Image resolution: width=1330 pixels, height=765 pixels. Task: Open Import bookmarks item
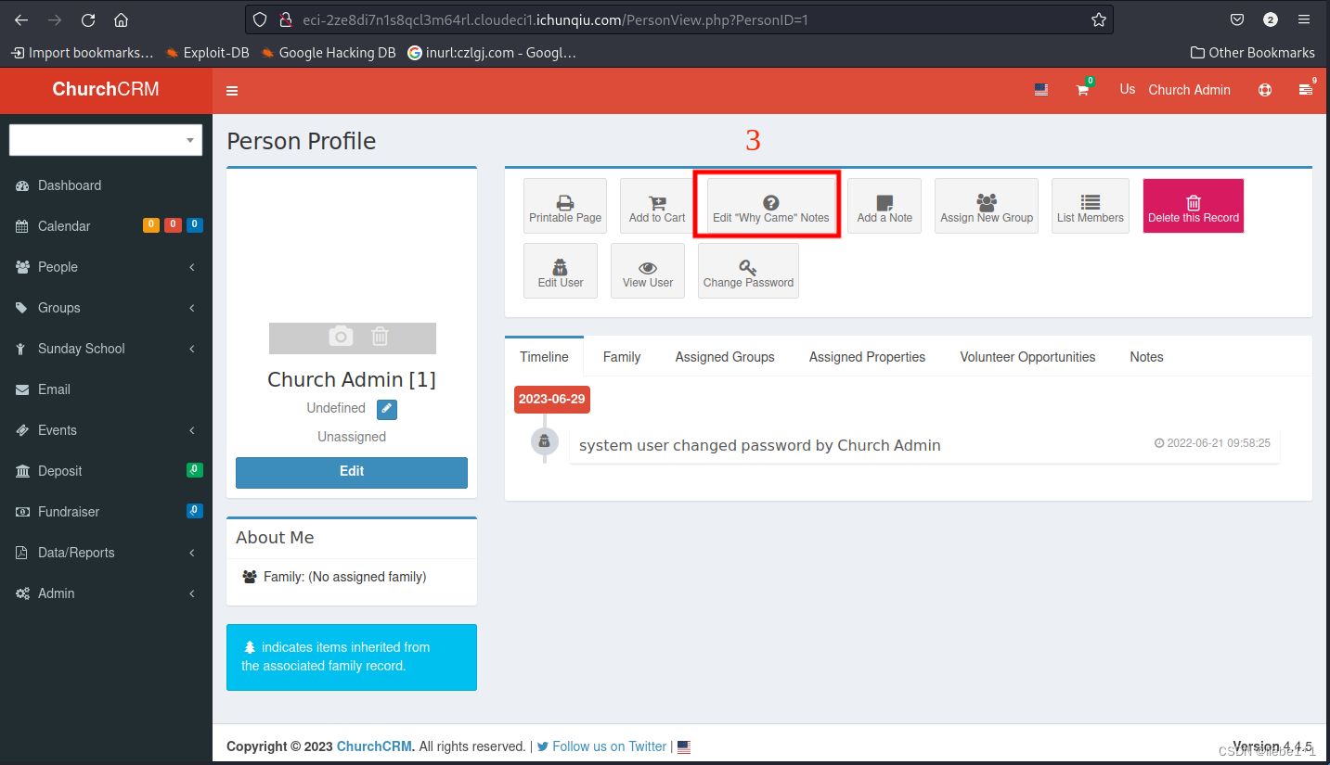click(x=82, y=53)
